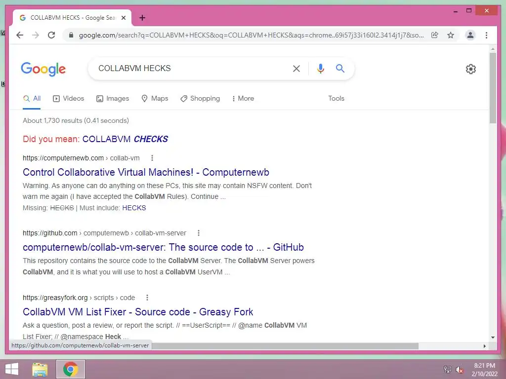Reload the current page
Viewport: 506px width, 379px height.
coord(51,35)
